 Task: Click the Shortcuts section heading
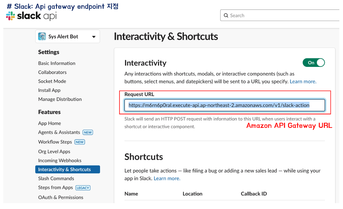[144, 157]
